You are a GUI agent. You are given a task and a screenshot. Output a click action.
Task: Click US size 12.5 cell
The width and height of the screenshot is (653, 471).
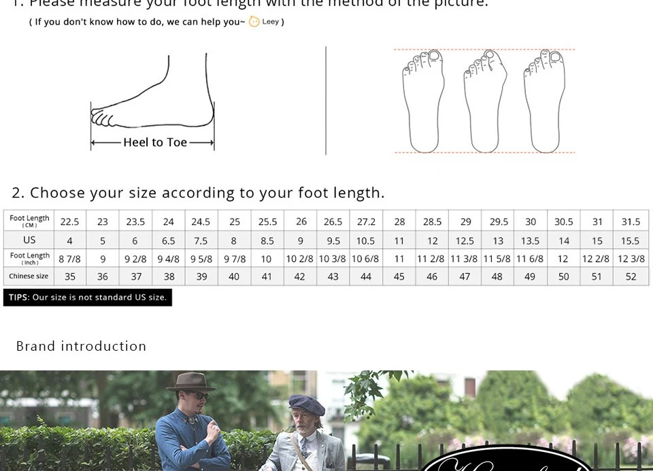point(465,241)
